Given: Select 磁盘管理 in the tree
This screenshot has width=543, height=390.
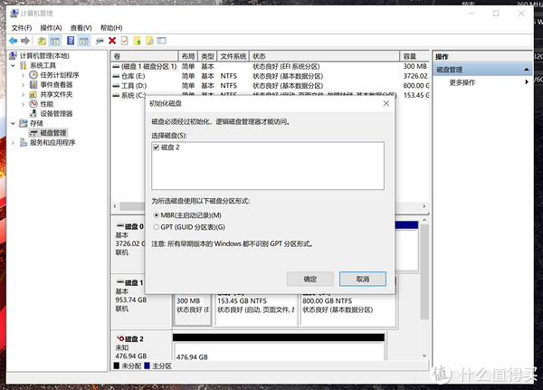Looking at the screenshot, I should (53, 133).
